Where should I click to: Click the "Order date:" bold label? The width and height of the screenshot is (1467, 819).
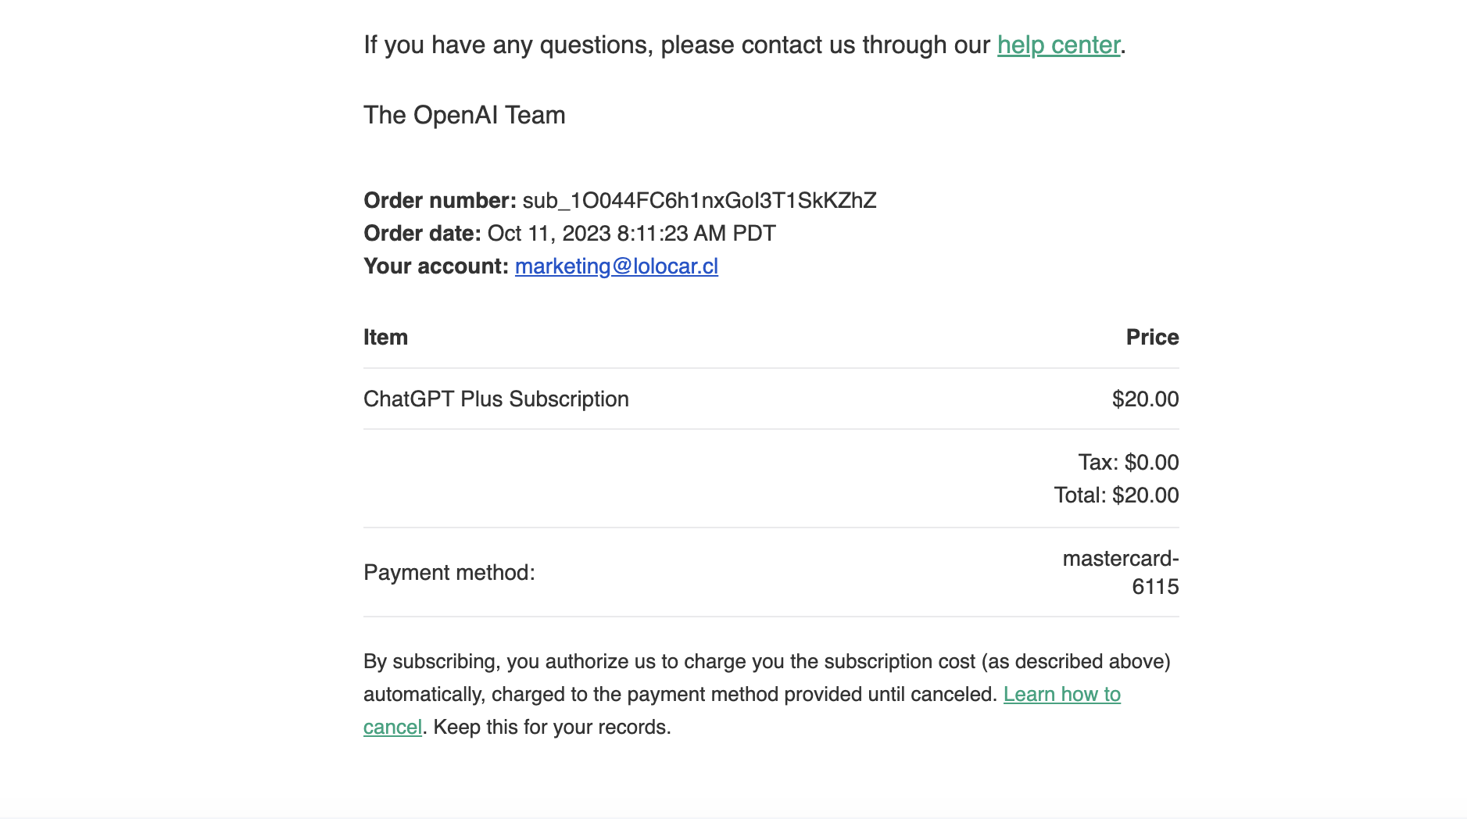point(422,234)
